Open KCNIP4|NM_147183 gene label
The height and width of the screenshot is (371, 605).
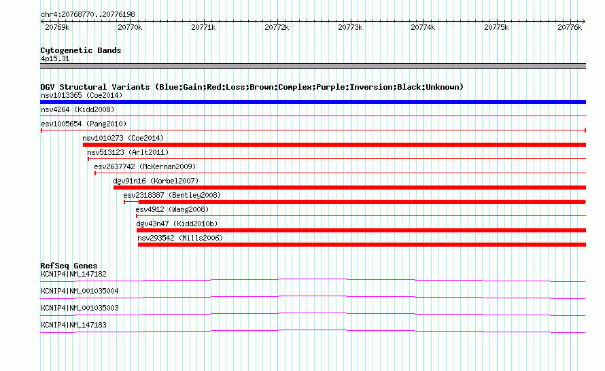click(x=73, y=325)
